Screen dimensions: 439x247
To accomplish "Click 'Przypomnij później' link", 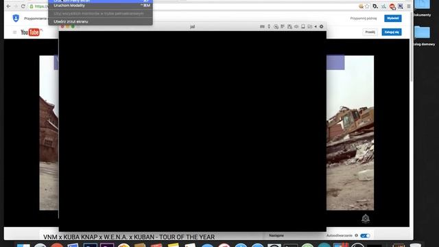I will tap(364, 19).
